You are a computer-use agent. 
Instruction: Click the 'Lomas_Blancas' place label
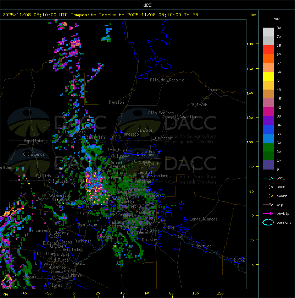(204, 219)
